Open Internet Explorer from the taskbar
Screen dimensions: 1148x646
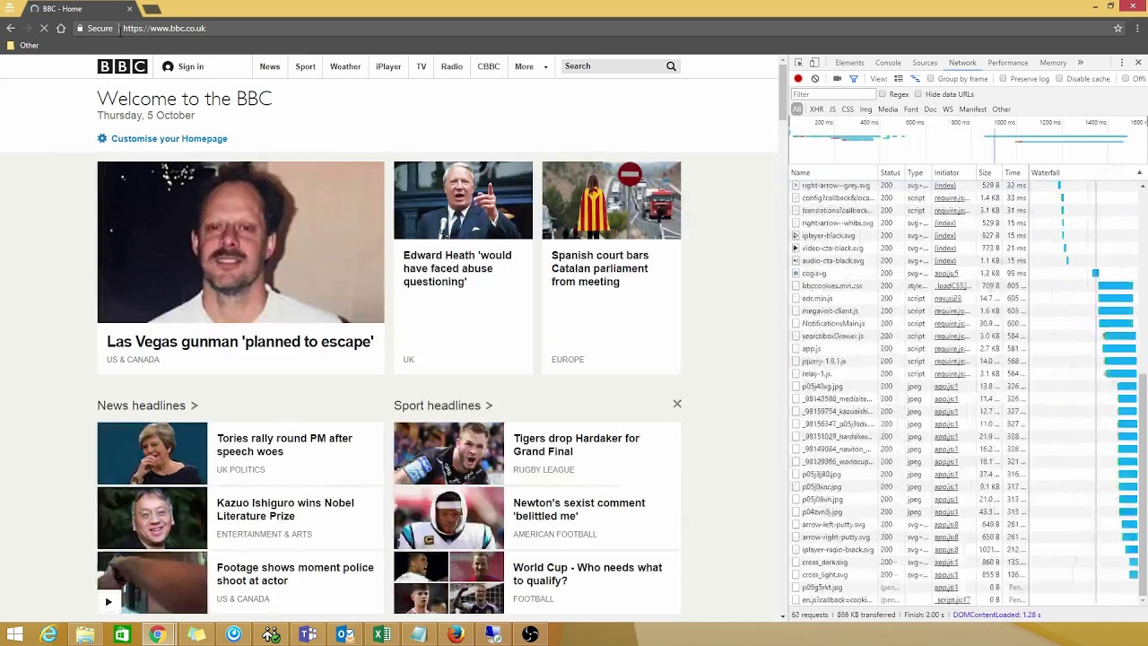point(48,635)
